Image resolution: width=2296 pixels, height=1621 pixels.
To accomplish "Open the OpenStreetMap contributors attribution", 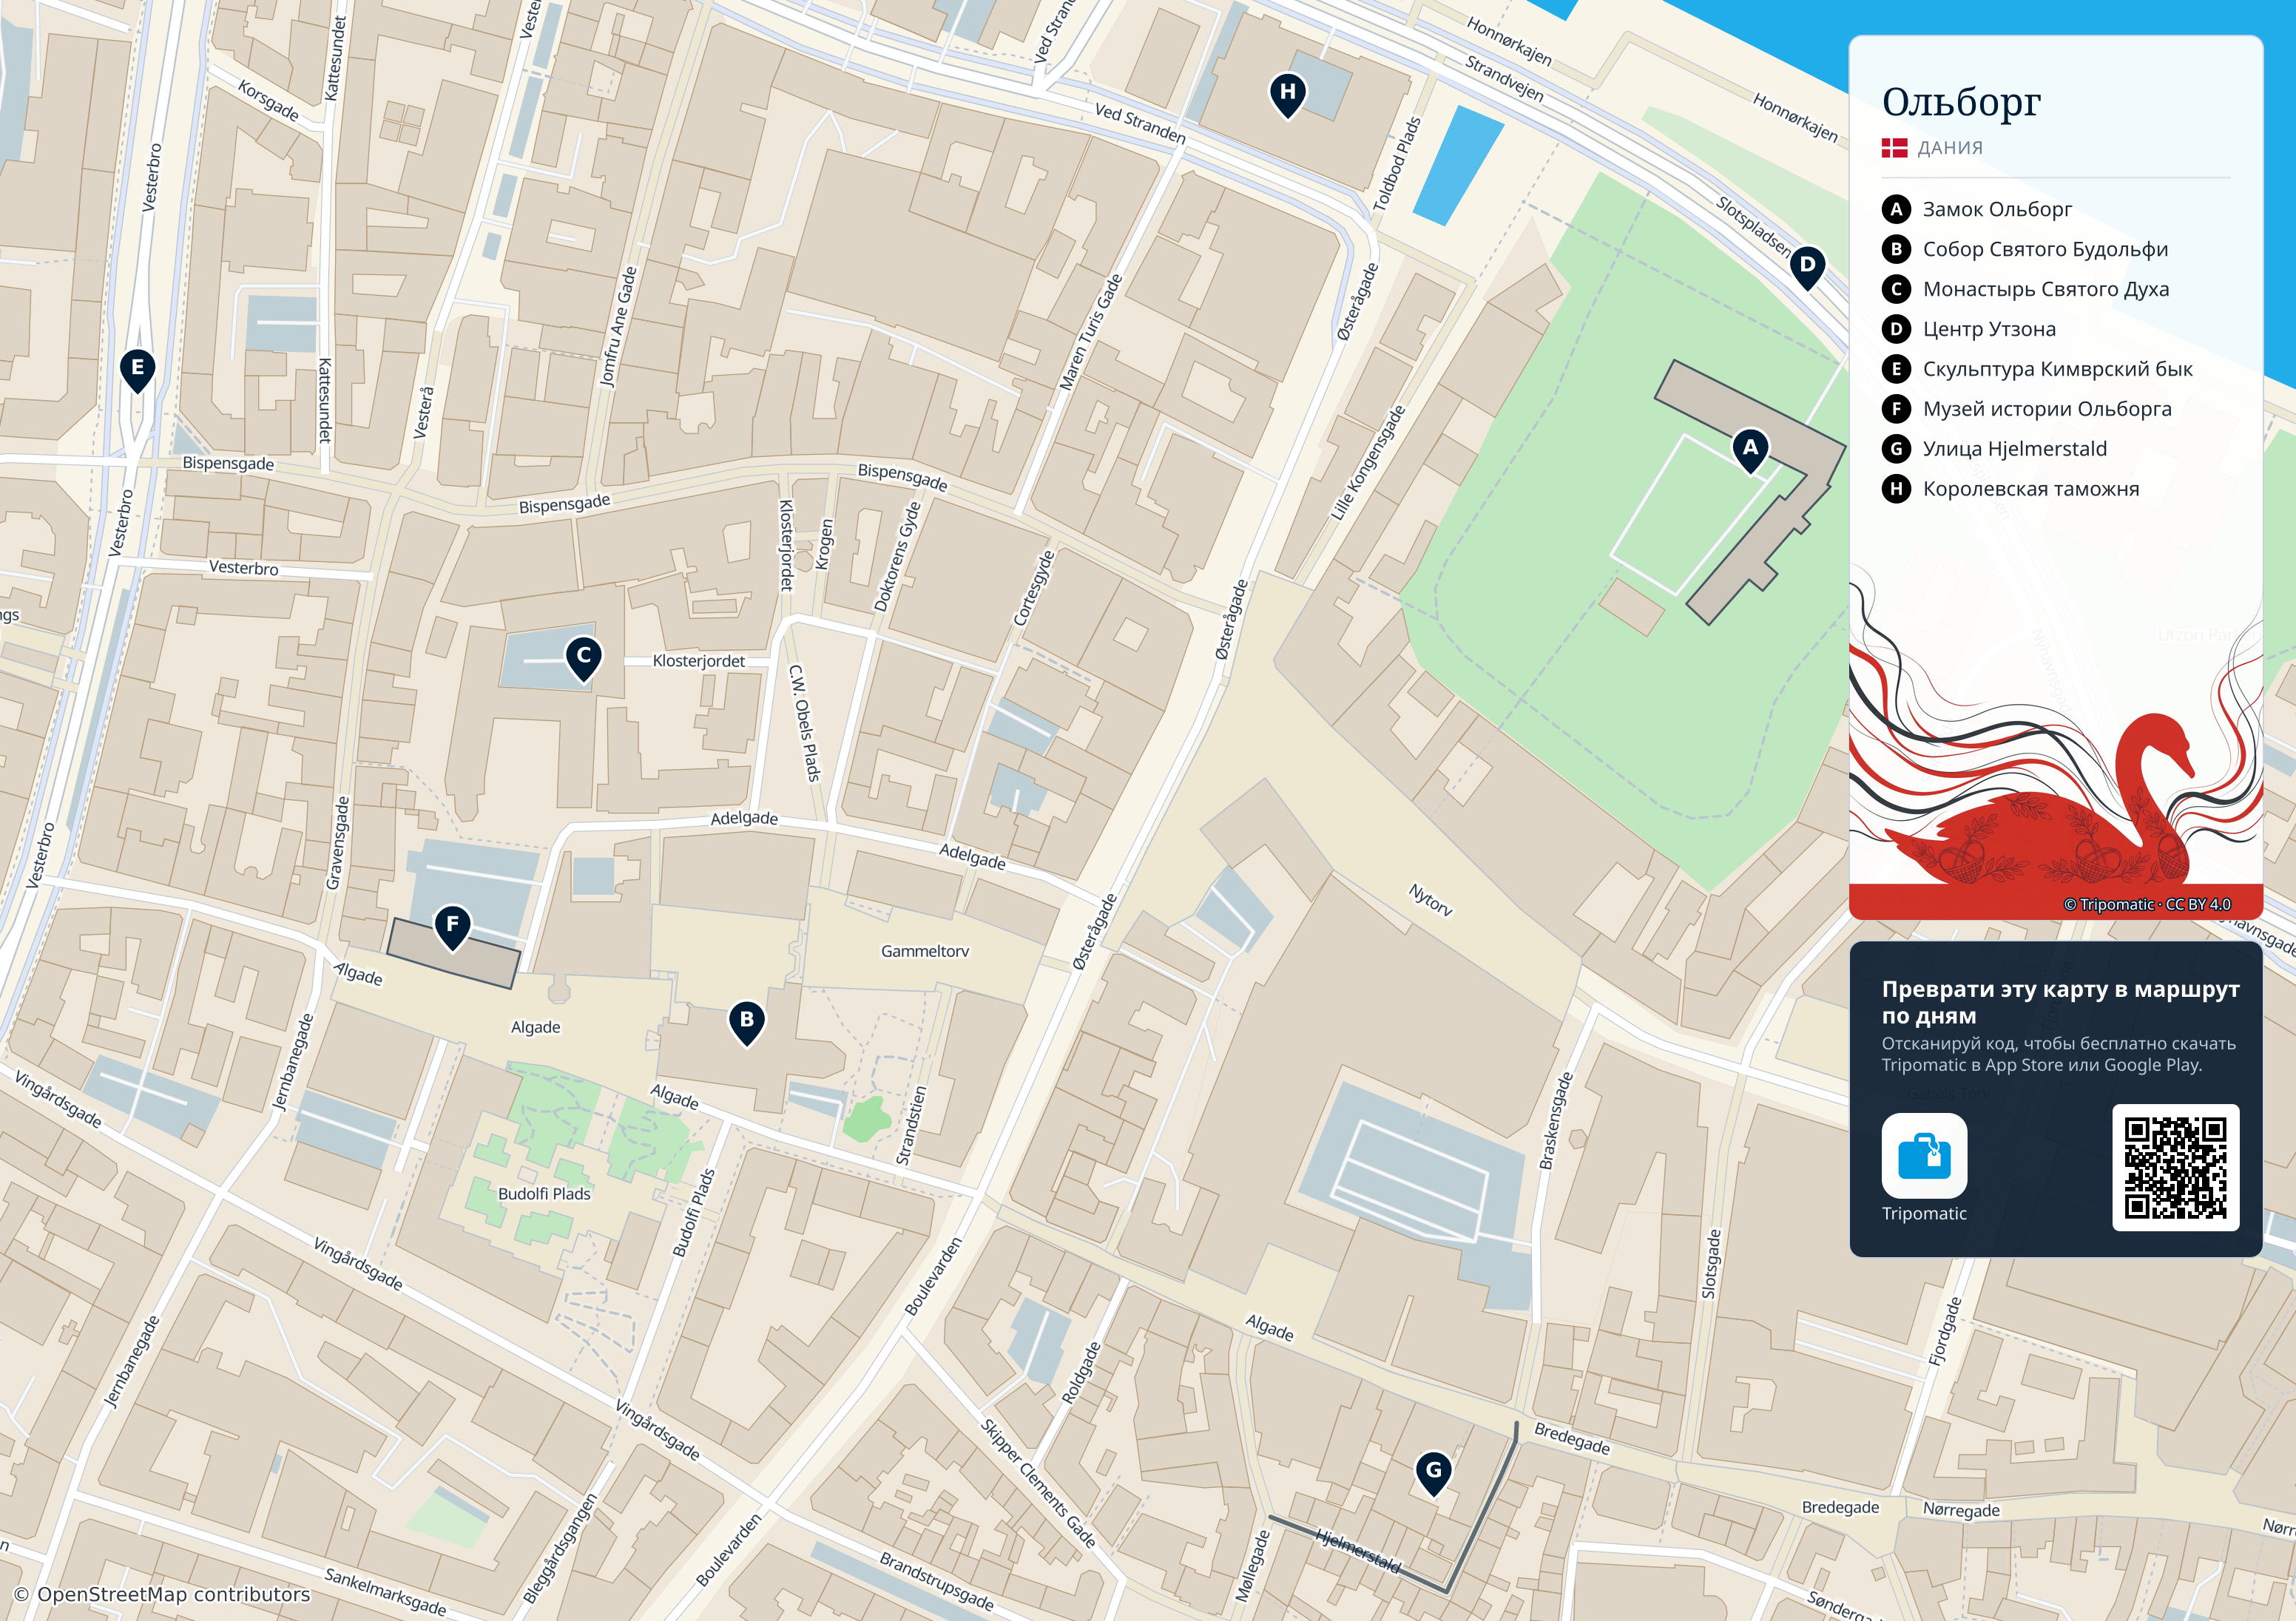I will (162, 1594).
